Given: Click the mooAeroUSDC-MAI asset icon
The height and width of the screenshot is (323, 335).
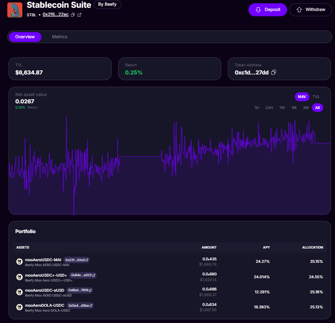Looking at the screenshot, I should [x=19, y=262].
